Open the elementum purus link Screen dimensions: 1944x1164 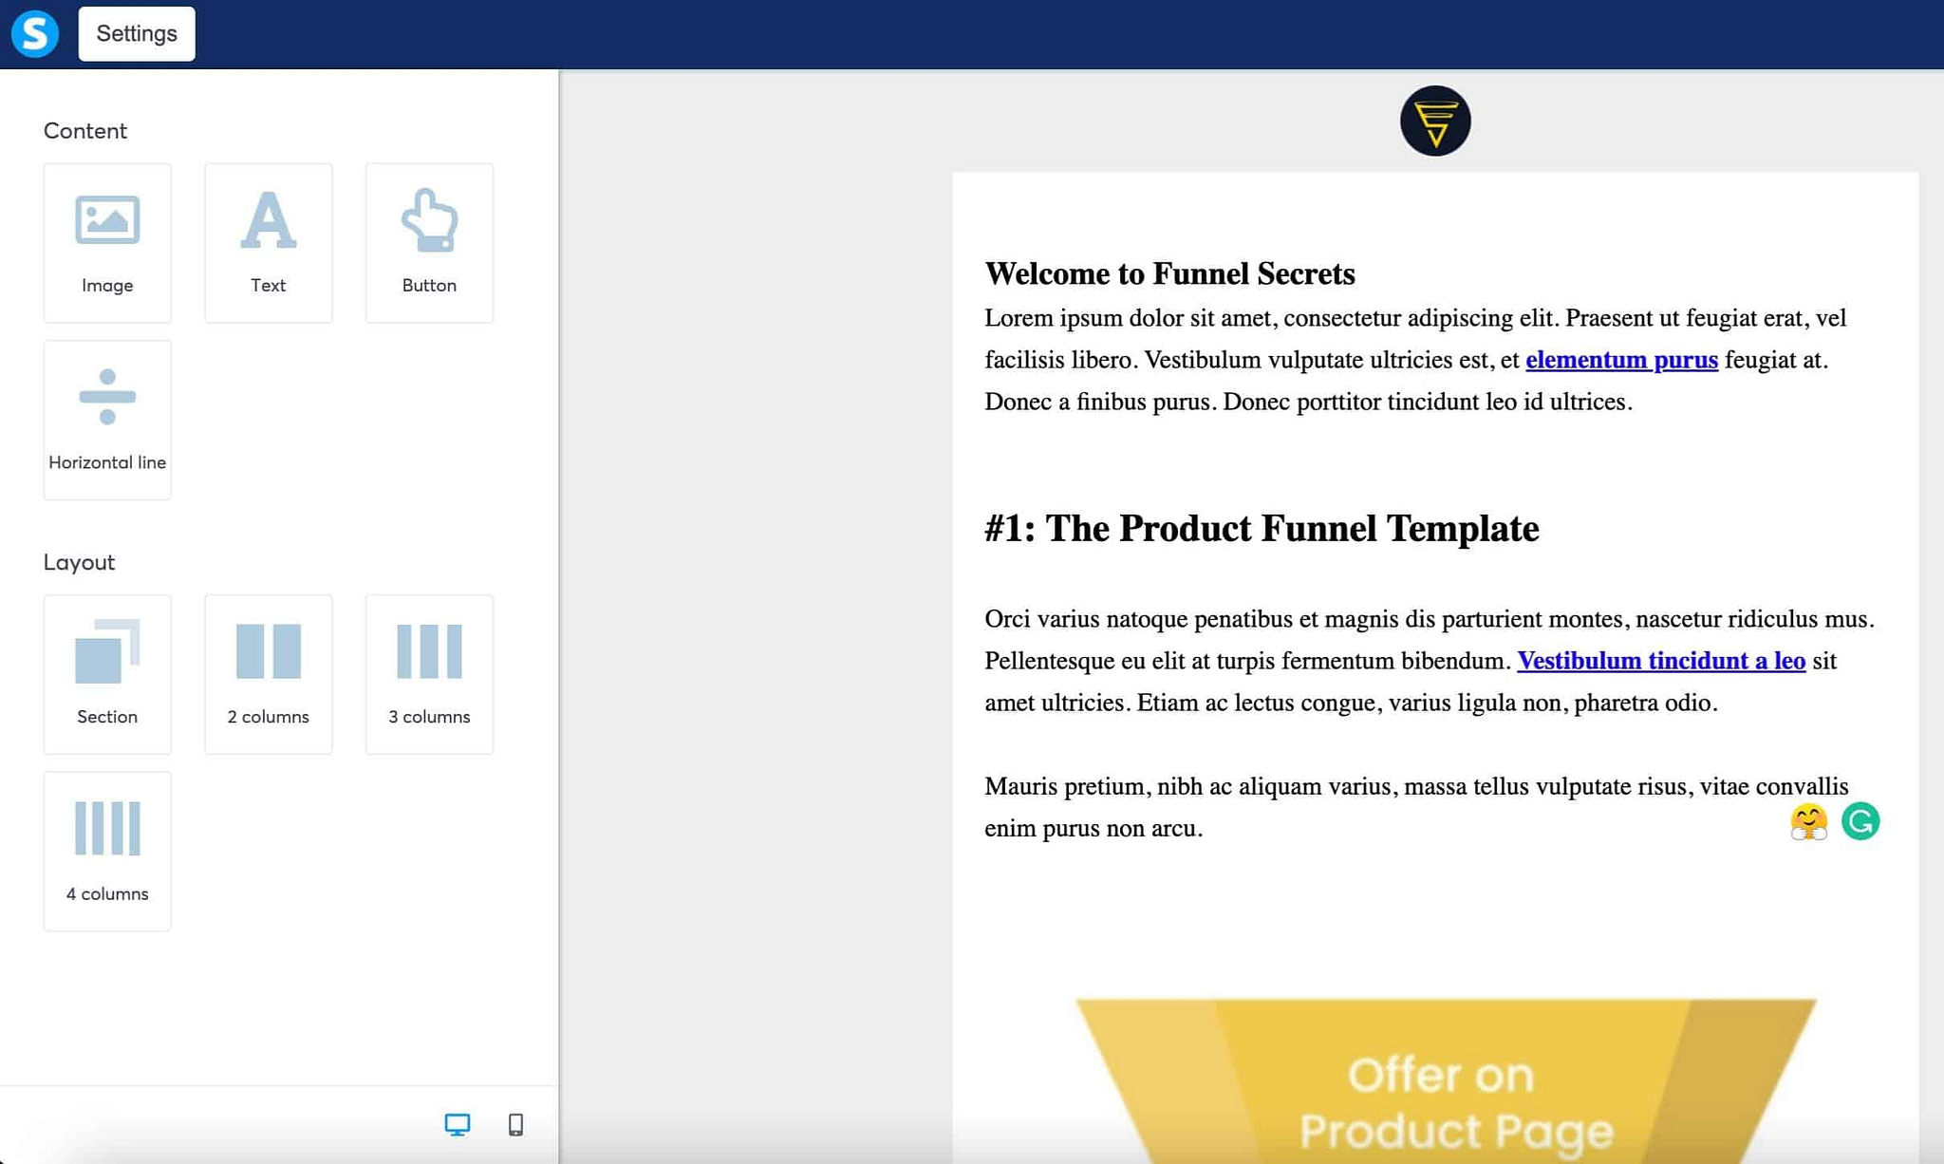pyautogui.click(x=1621, y=360)
